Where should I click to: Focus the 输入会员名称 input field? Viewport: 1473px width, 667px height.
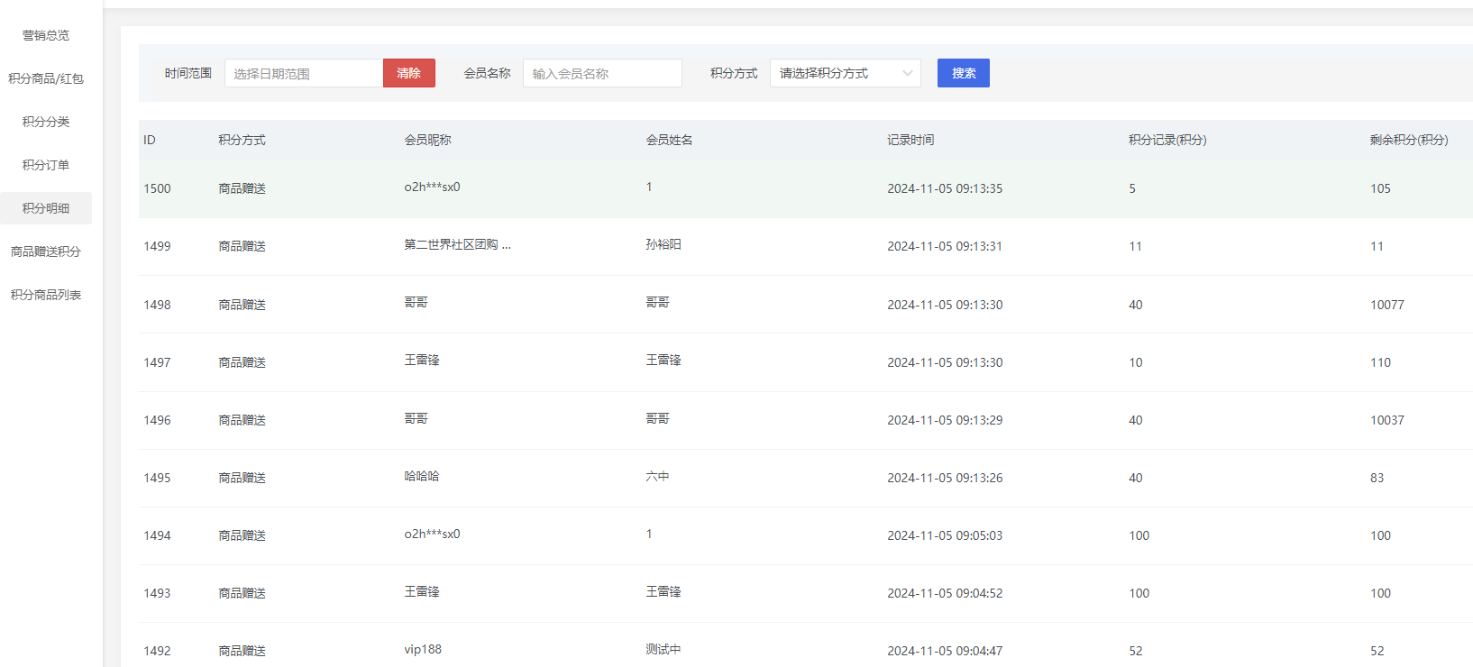602,73
